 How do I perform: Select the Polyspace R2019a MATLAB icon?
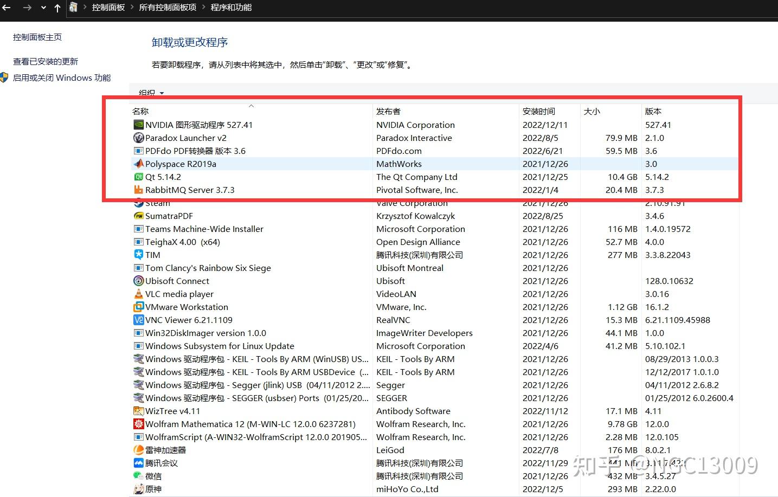point(138,164)
